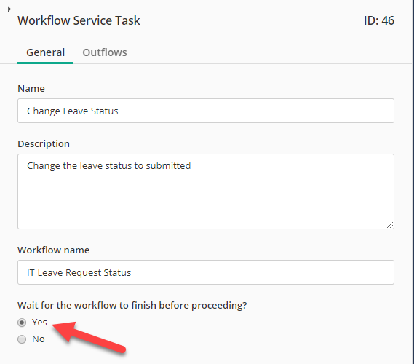The width and height of the screenshot is (414, 364).
Task: Select the No radio button
Action: pyautogui.click(x=22, y=339)
